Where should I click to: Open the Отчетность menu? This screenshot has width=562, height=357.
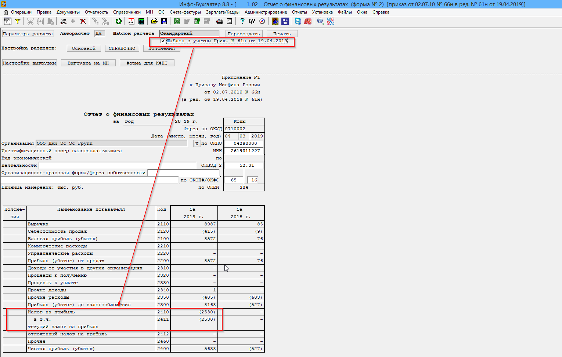point(97,12)
